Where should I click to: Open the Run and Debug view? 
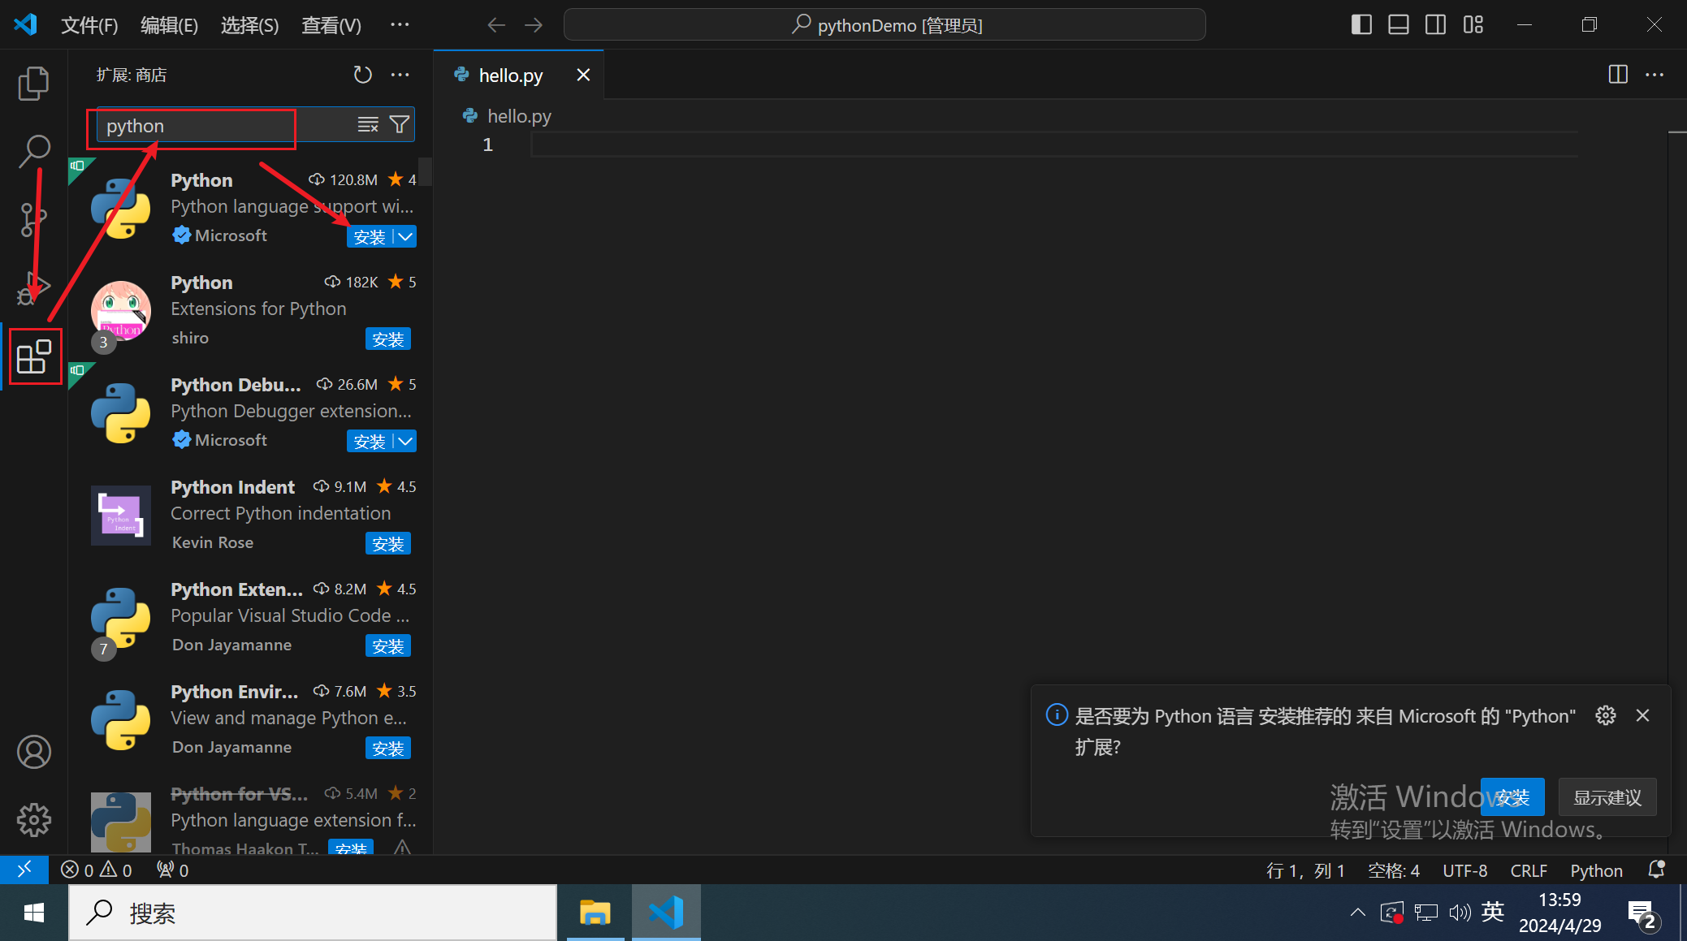tap(33, 287)
